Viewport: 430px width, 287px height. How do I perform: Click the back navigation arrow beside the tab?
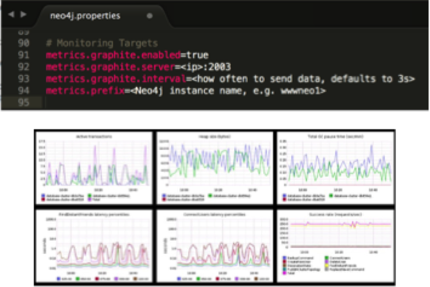pyautogui.click(x=11, y=14)
